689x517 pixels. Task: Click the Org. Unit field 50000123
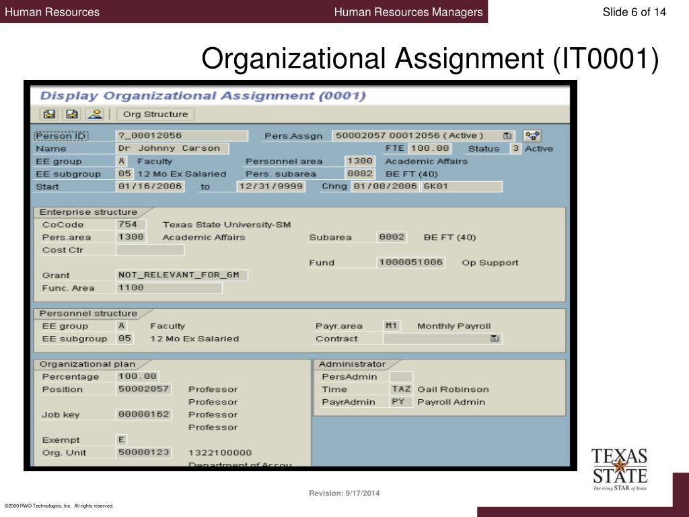click(x=144, y=453)
